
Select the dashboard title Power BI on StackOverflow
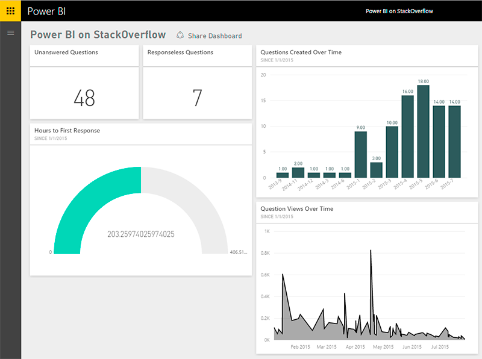[98, 35]
